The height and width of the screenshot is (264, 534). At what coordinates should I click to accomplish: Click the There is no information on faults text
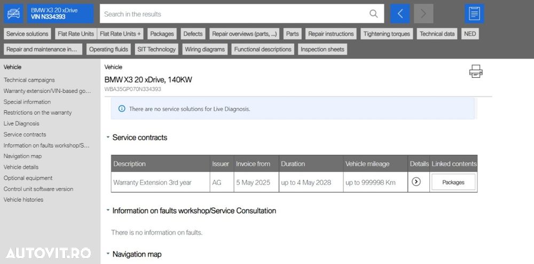[156, 233]
